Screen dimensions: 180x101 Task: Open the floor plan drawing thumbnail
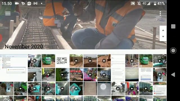coord(62,61)
